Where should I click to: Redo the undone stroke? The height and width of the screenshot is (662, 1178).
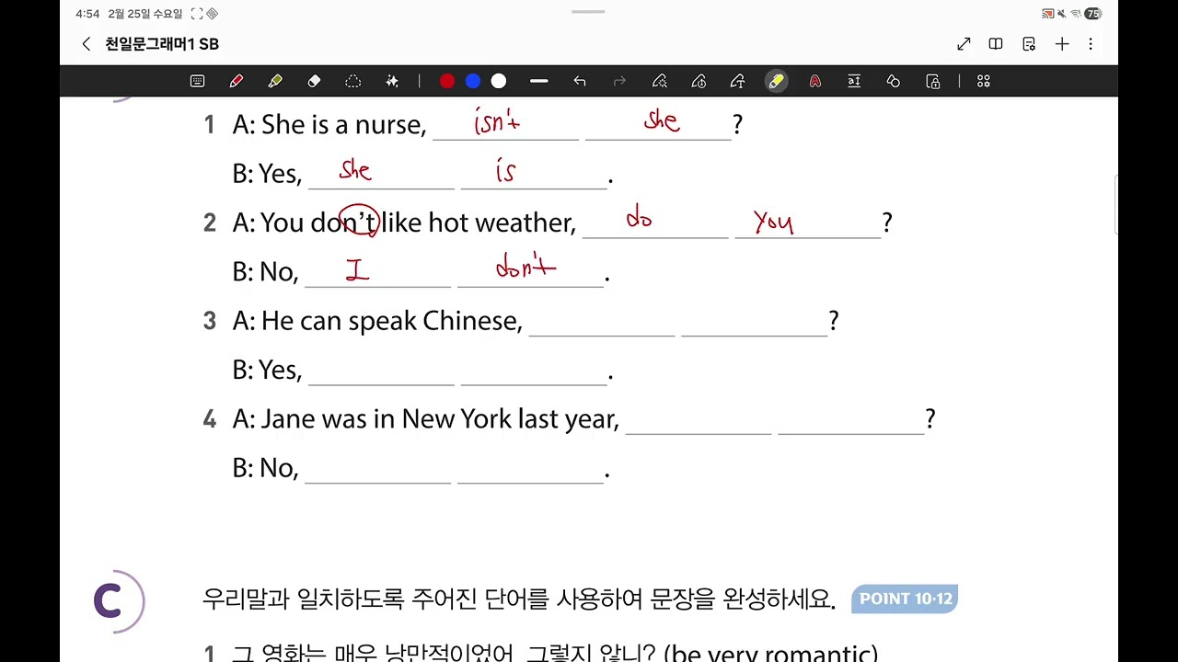pyautogui.click(x=619, y=82)
